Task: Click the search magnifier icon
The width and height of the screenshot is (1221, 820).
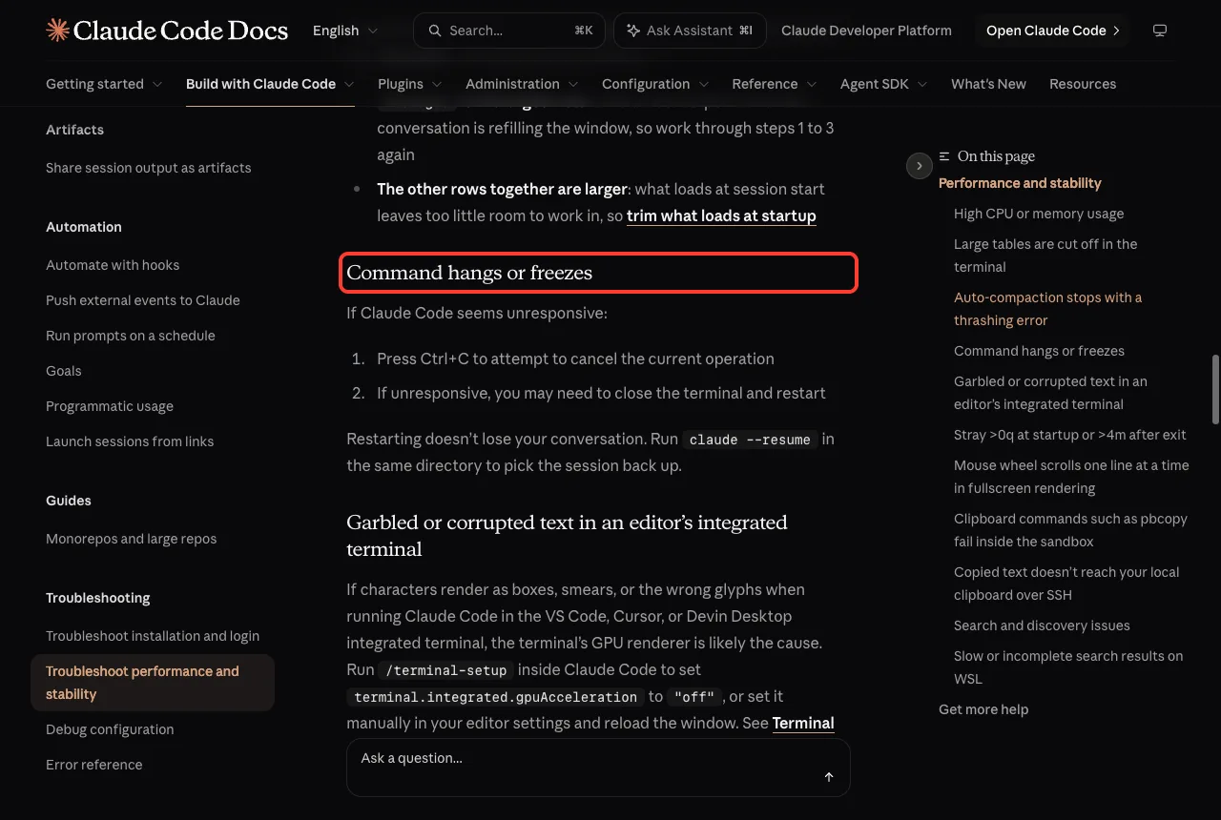Action: 435,31
